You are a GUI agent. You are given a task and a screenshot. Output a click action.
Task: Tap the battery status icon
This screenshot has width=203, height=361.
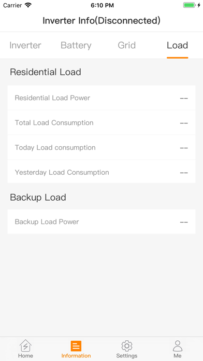pyautogui.click(x=189, y=5)
